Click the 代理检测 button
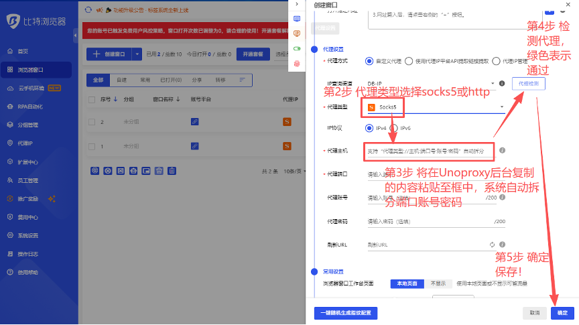 point(528,84)
